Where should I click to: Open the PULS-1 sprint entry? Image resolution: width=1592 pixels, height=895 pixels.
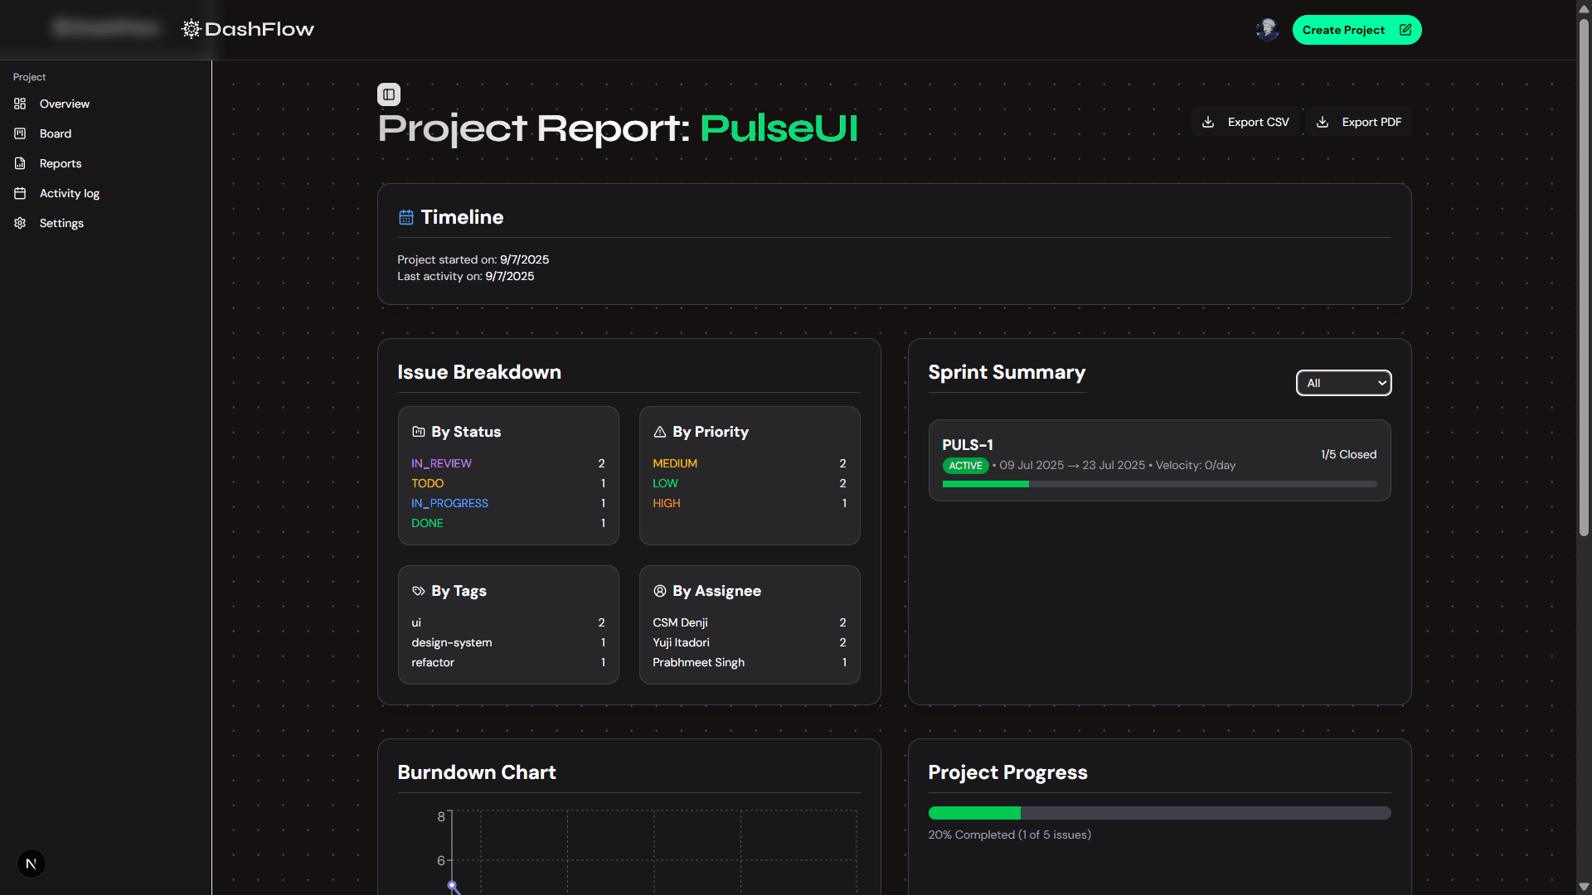tap(1158, 461)
